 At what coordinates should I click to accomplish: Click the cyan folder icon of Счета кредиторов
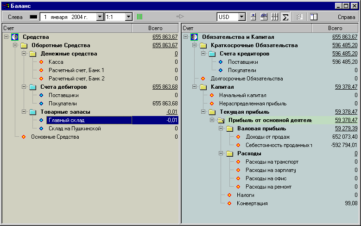pos(212,54)
